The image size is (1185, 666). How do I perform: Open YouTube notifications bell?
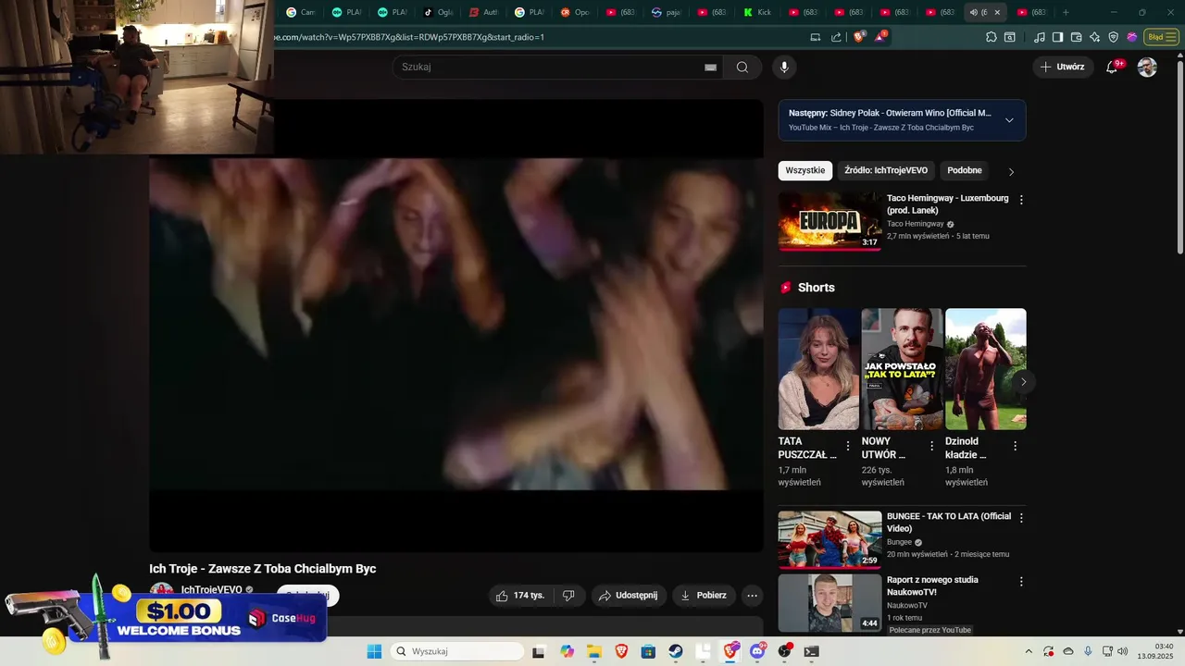point(1113,67)
